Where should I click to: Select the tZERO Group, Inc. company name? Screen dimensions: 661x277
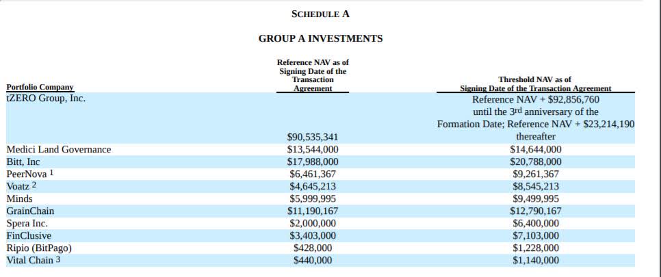click(46, 98)
